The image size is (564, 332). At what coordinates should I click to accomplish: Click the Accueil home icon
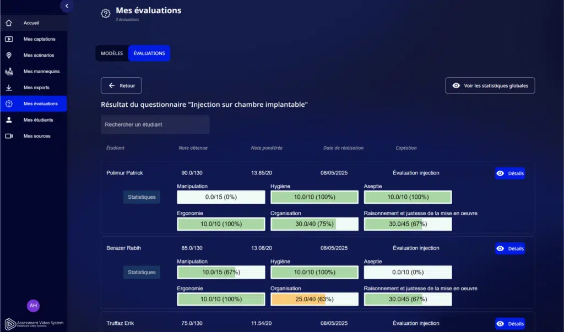[x=9, y=23]
